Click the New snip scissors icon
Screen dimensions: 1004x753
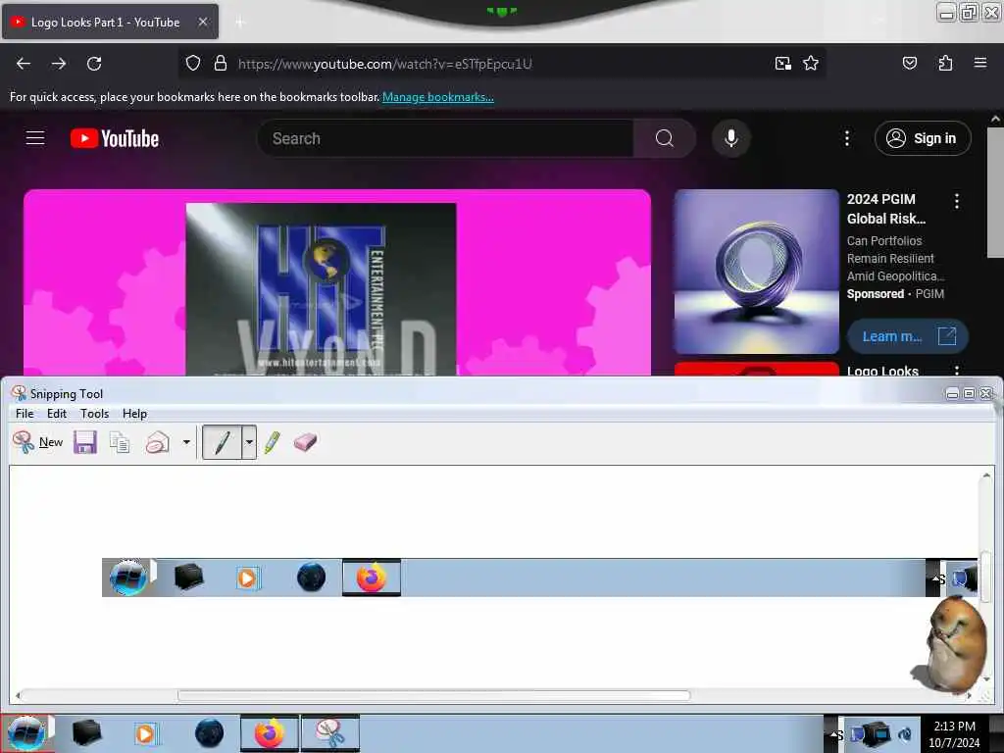click(24, 442)
